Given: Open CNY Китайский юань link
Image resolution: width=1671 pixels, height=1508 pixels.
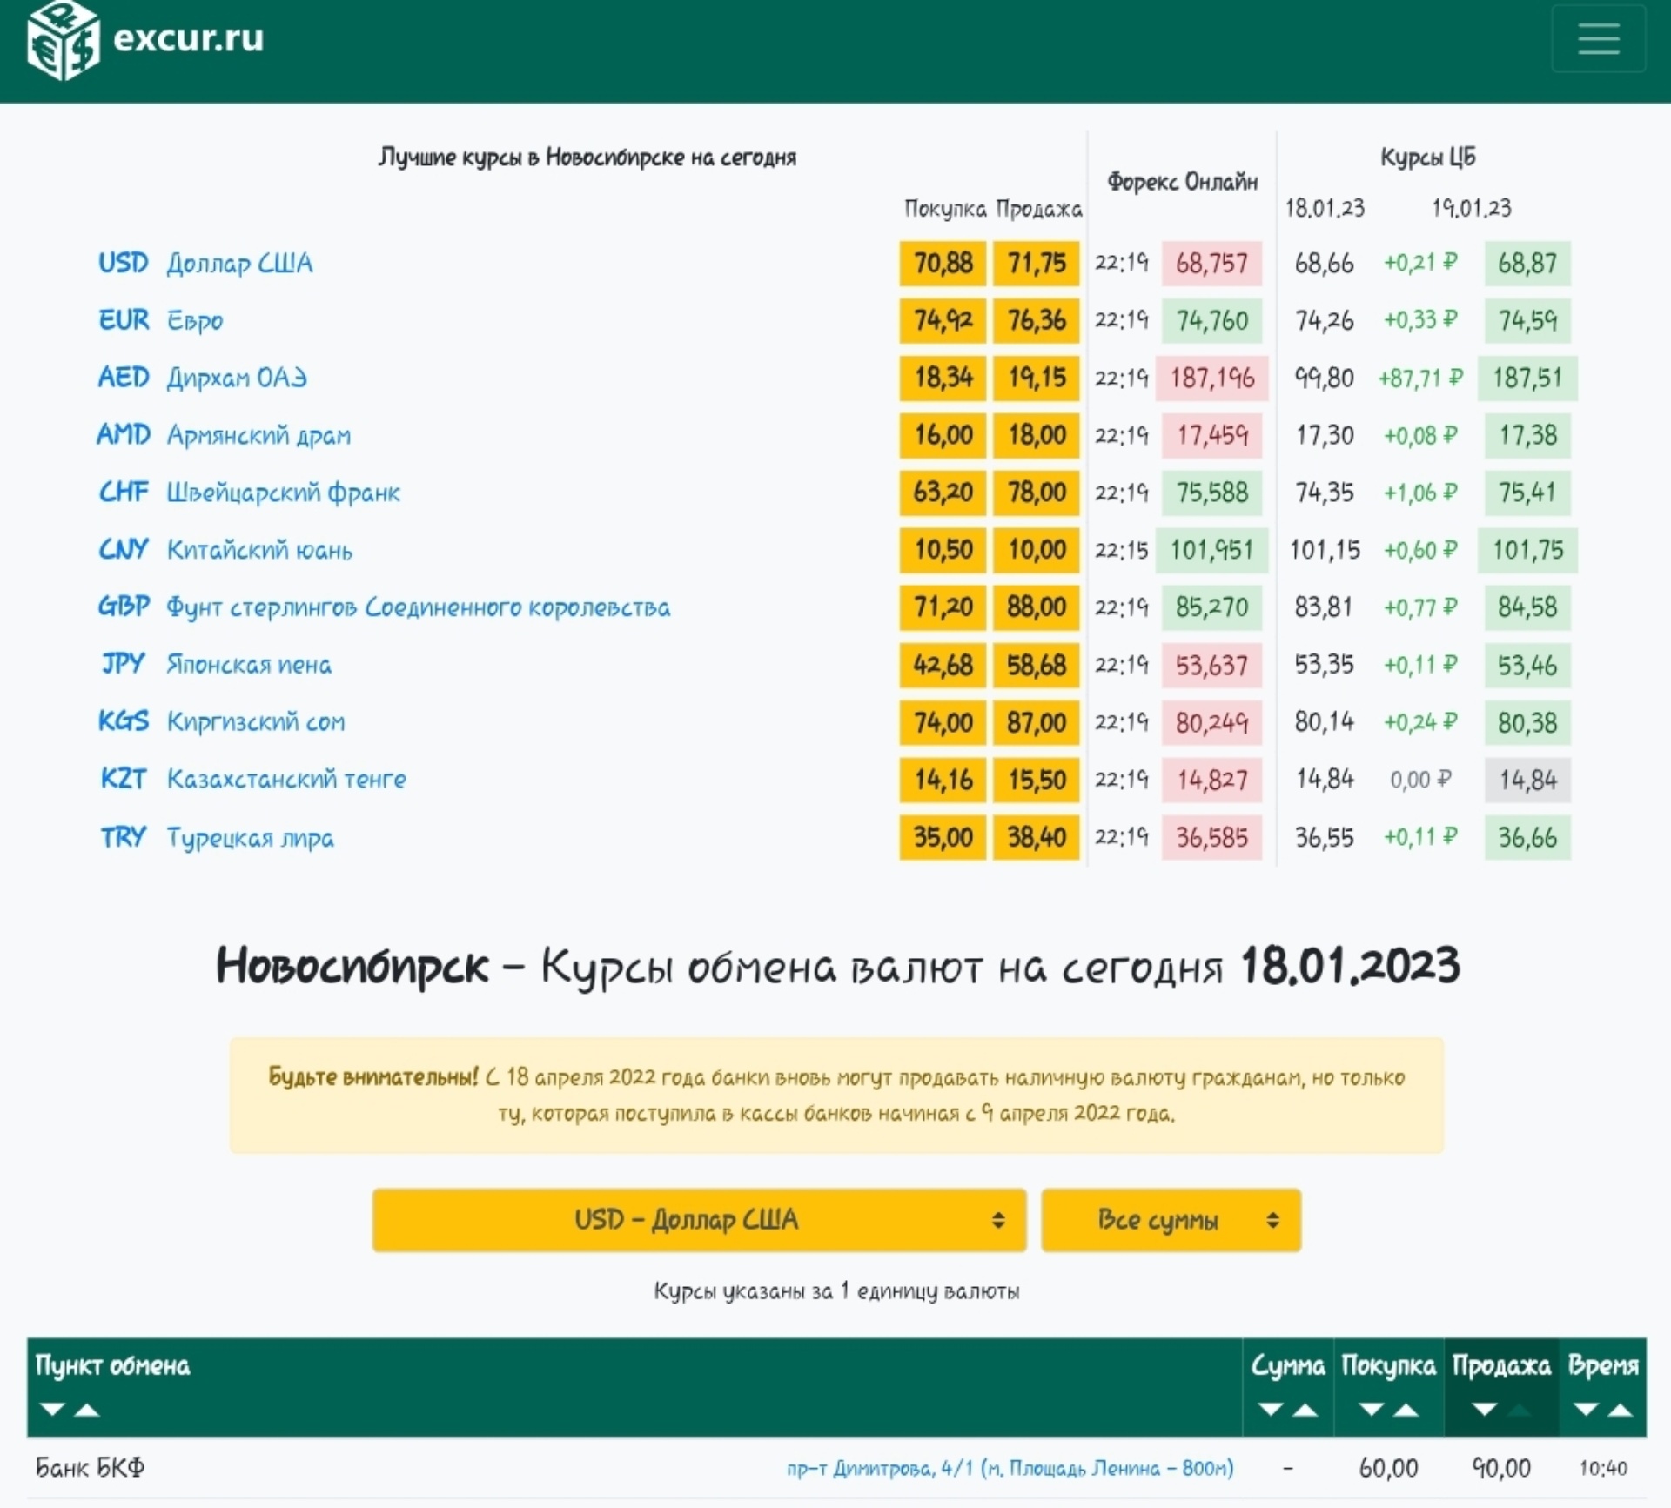Looking at the screenshot, I should [x=225, y=550].
